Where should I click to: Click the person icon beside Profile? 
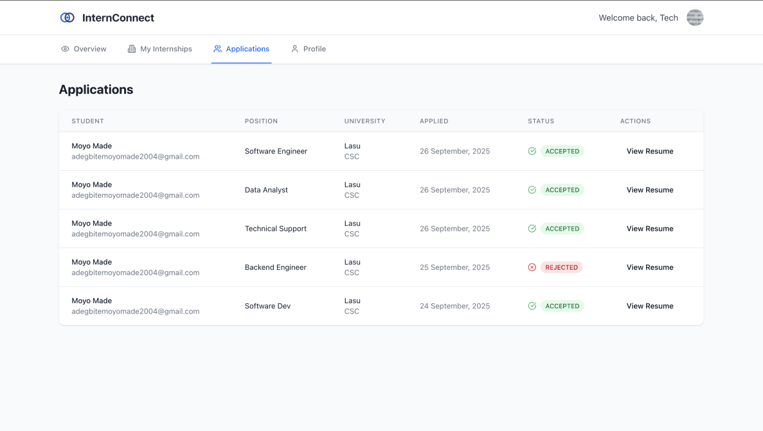point(294,49)
